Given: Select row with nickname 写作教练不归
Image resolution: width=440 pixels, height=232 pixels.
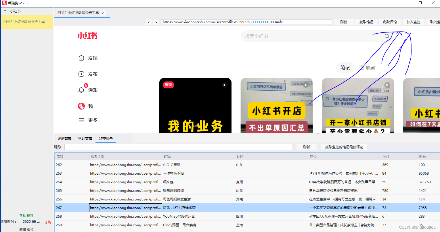Looking at the screenshot, I should pos(247,173).
